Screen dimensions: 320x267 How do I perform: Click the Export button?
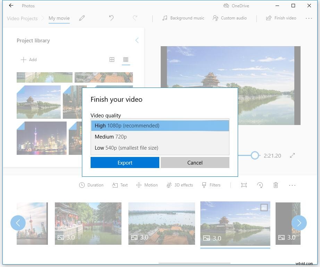click(125, 162)
